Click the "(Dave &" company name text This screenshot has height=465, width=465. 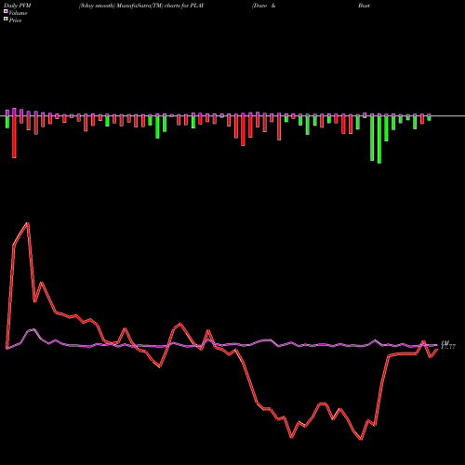click(x=263, y=6)
